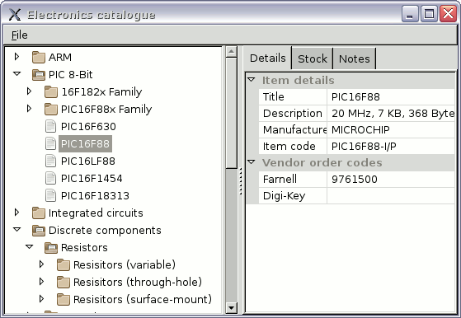Expand the 16F182x Family node
This screenshot has width=461, height=318.
pyautogui.click(x=29, y=91)
